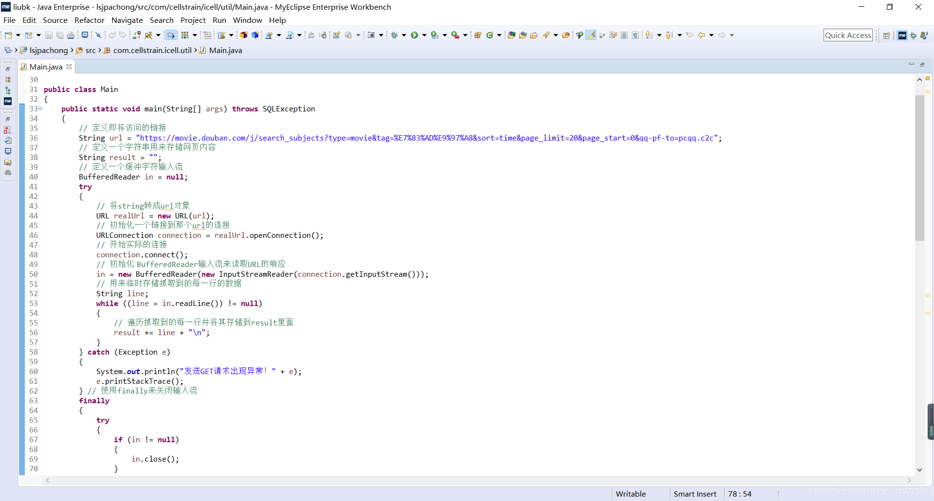Open the Search icon dropdown arrow
The image size is (934, 501).
(x=556, y=35)
